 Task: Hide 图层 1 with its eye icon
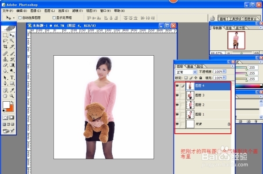tap(177, 114)
